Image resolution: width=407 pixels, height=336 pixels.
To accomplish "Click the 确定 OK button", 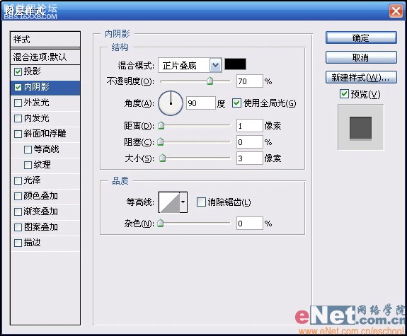I will coord(361,38).
